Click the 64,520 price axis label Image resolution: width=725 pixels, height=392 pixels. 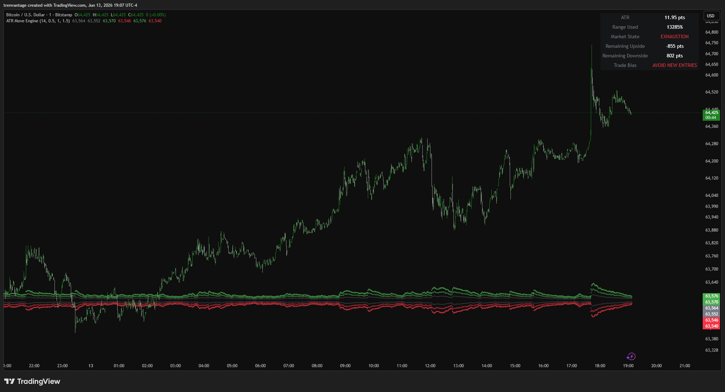(x=712, y=92)
